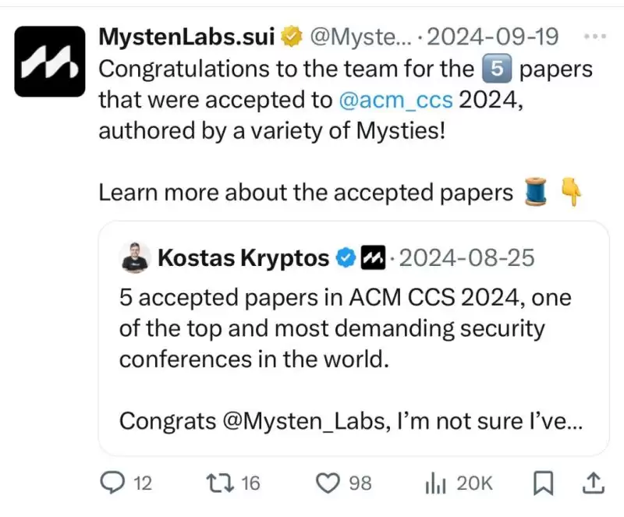Share the tweet via the share icon
This screenshot has height=517, width=624.
595,483
